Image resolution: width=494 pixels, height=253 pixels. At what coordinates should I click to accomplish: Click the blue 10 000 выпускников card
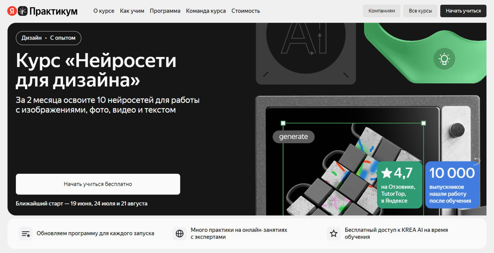(453, 185)
